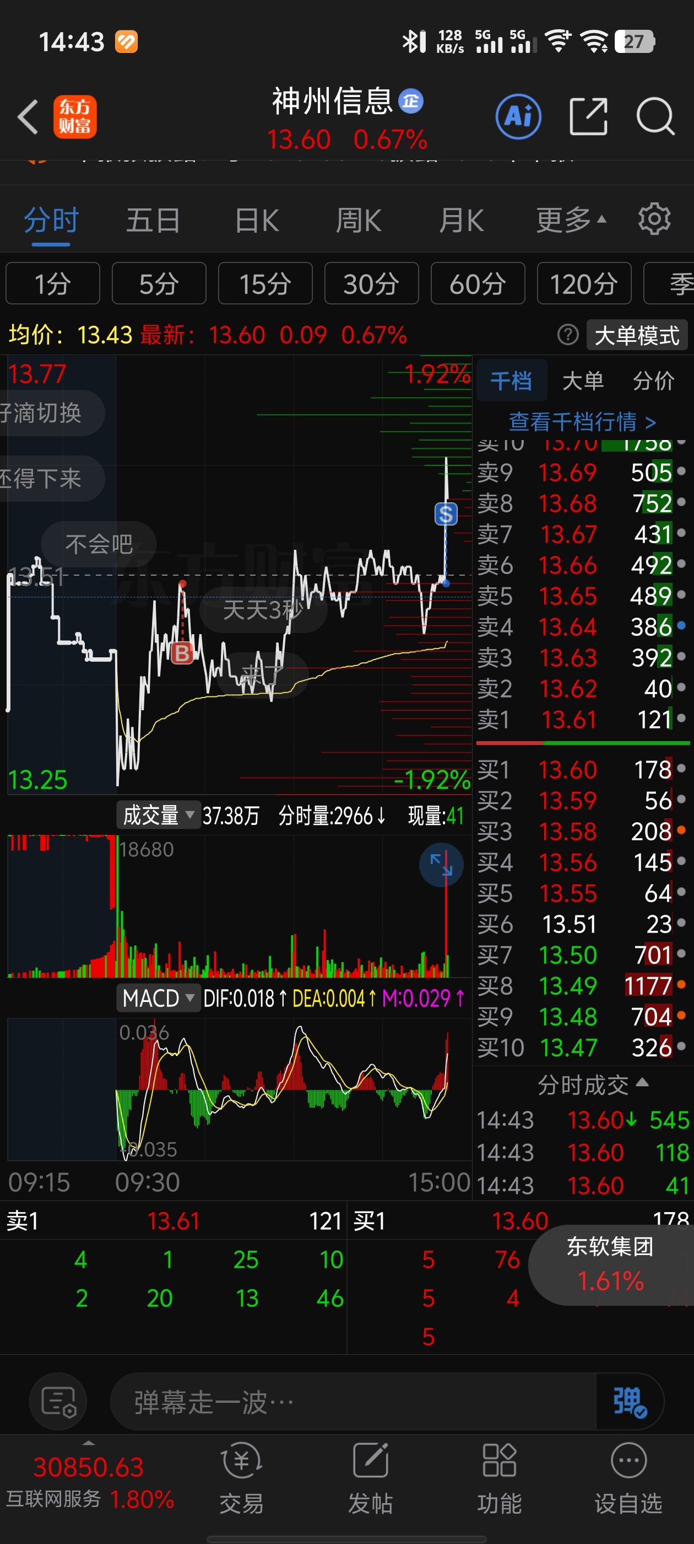Screen dimensions: 694x1544
Task: Tap the 买7 13.50 order row
Action: coord(582,954)
